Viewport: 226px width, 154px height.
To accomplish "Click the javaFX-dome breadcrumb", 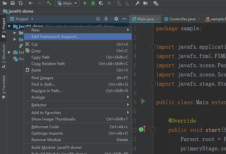I will tap(18, 11).
